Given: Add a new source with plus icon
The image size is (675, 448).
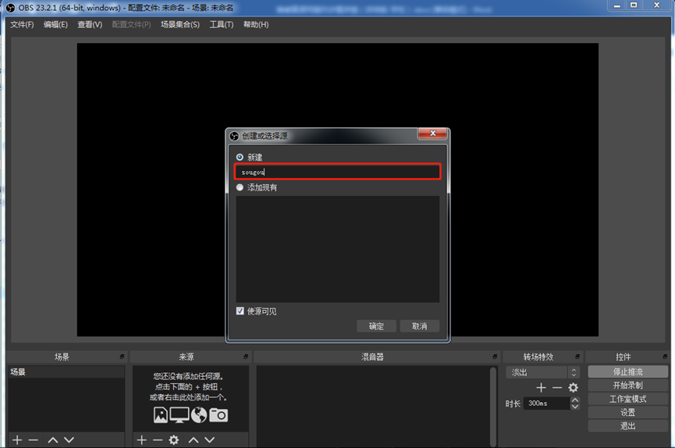Looking at the screenshot, I should pos(141,440).
